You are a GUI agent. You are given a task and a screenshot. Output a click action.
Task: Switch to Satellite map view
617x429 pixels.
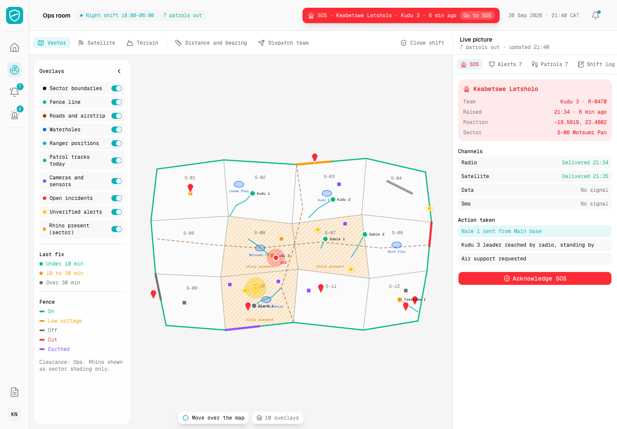[96, 43]
